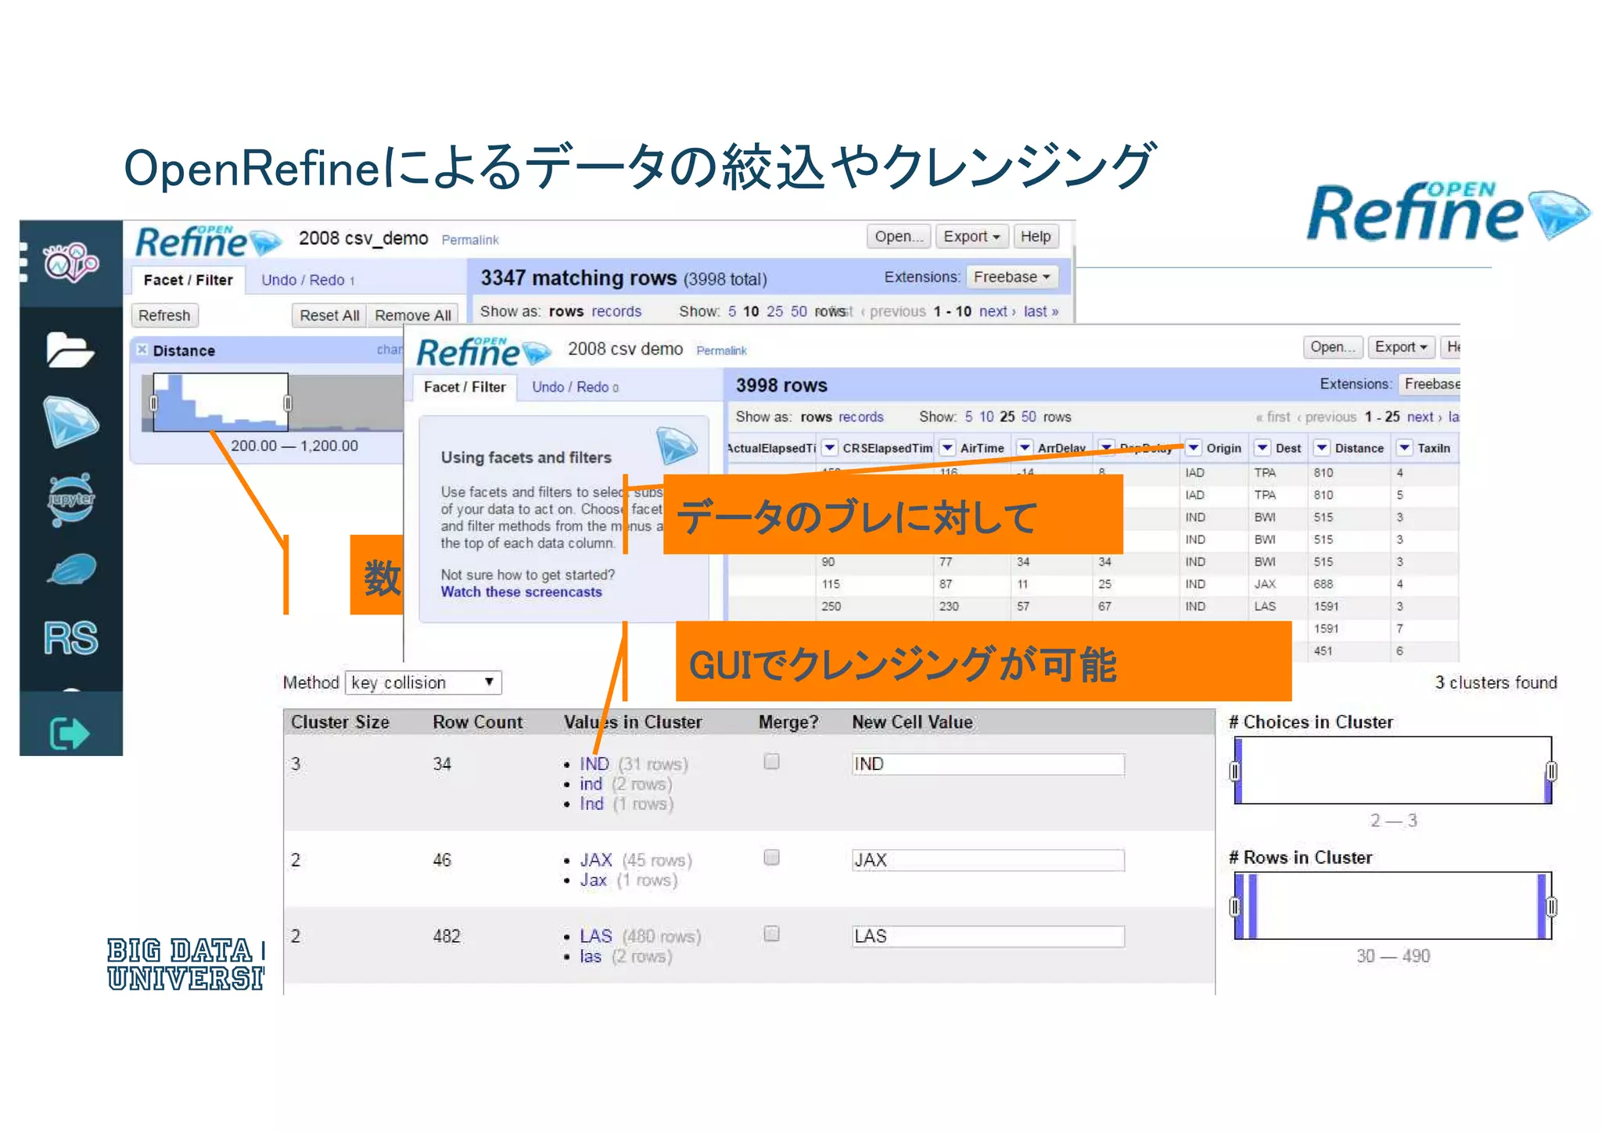Click the left handle of the Distance histogram slider
The image size is (1602, 1132).
[153, 403]
